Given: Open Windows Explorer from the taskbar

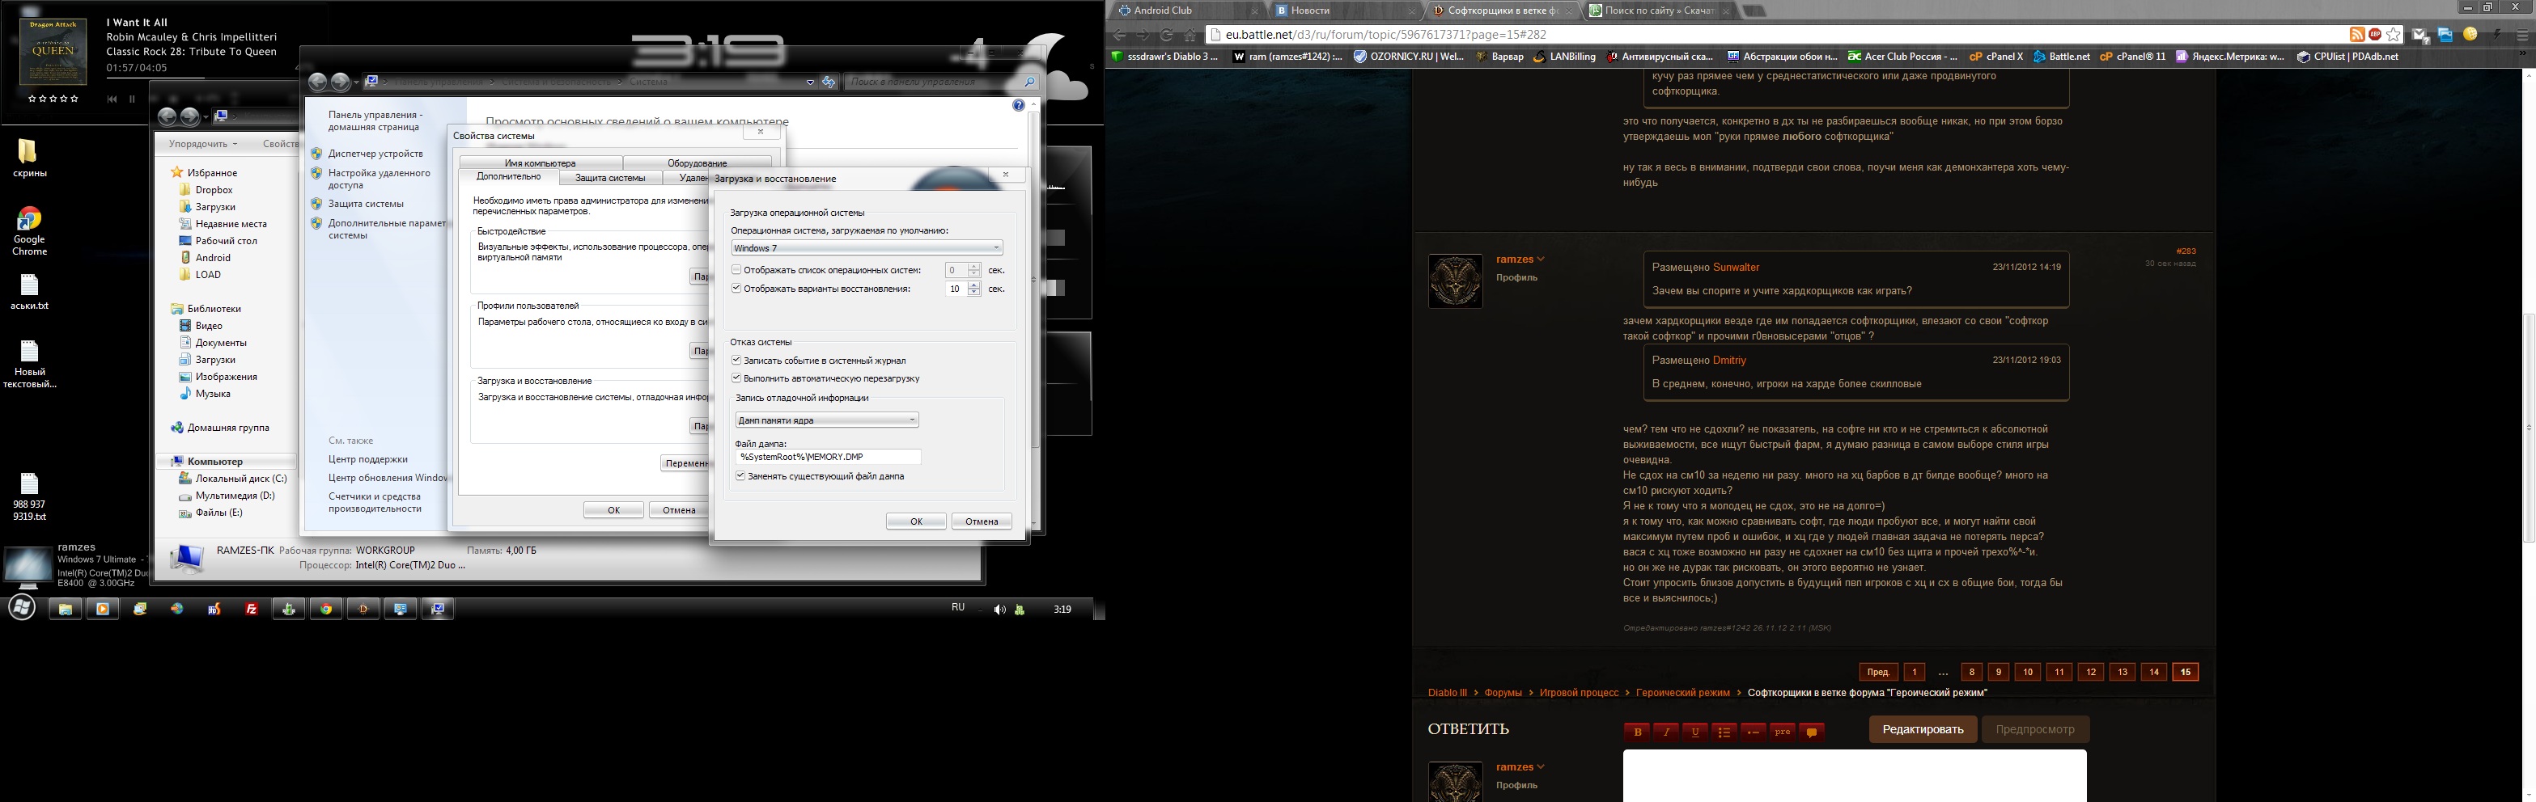Looking at the screenshot, I should click(65, 609).
